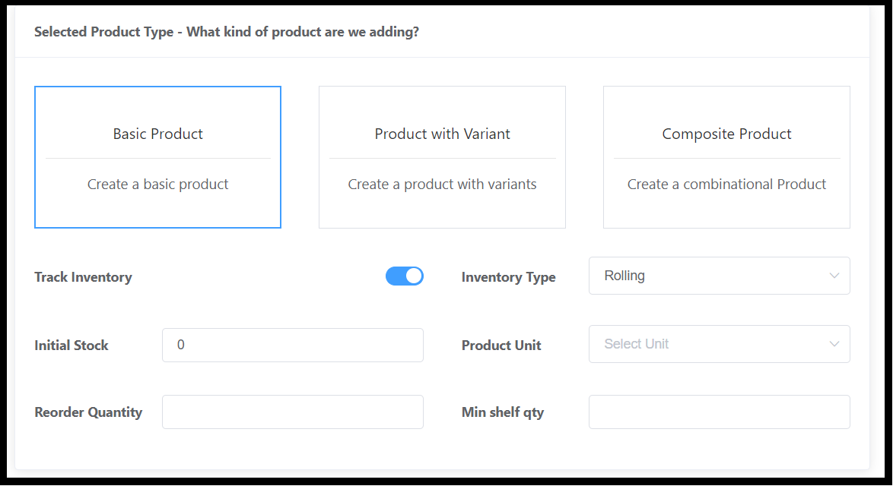Click 'Create a basic product' text
893x486 pixels.
click(x=157, y=184)
